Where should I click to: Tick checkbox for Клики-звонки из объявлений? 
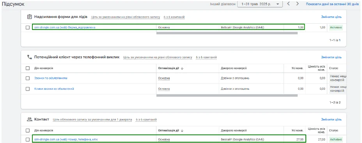(x=28, y=89)
